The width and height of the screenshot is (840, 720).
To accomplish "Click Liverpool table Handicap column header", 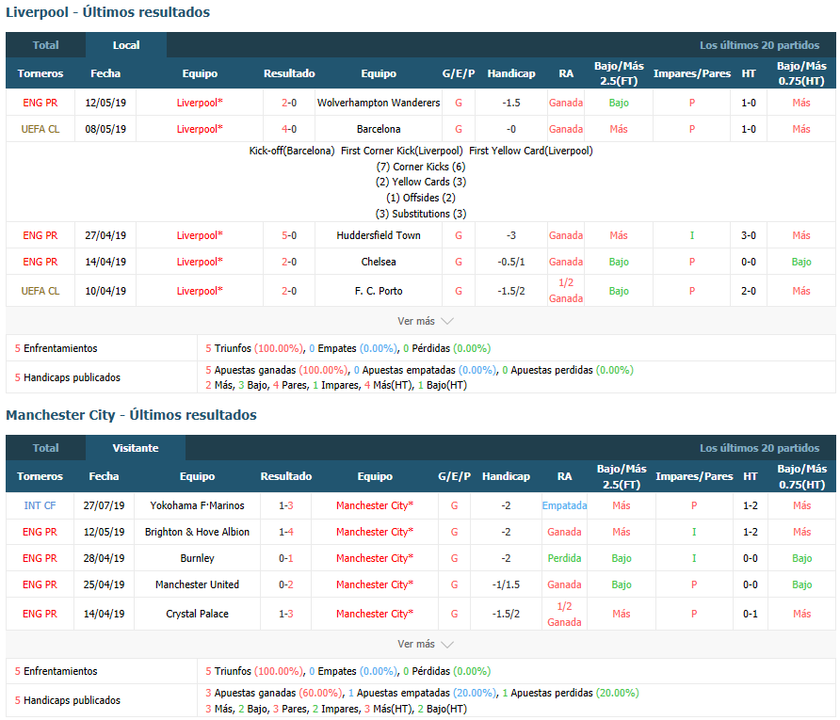I will point(511,73).
